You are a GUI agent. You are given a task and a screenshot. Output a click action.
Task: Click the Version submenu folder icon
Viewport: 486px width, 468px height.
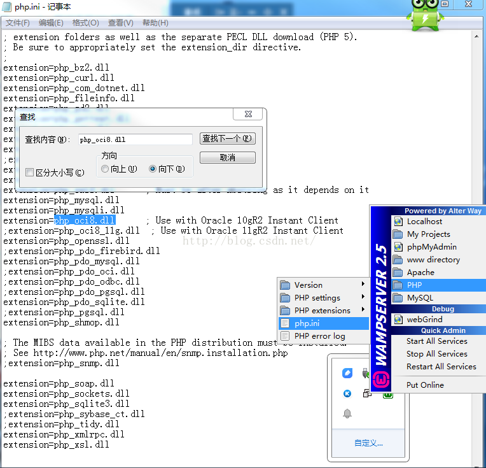[285, 285]
